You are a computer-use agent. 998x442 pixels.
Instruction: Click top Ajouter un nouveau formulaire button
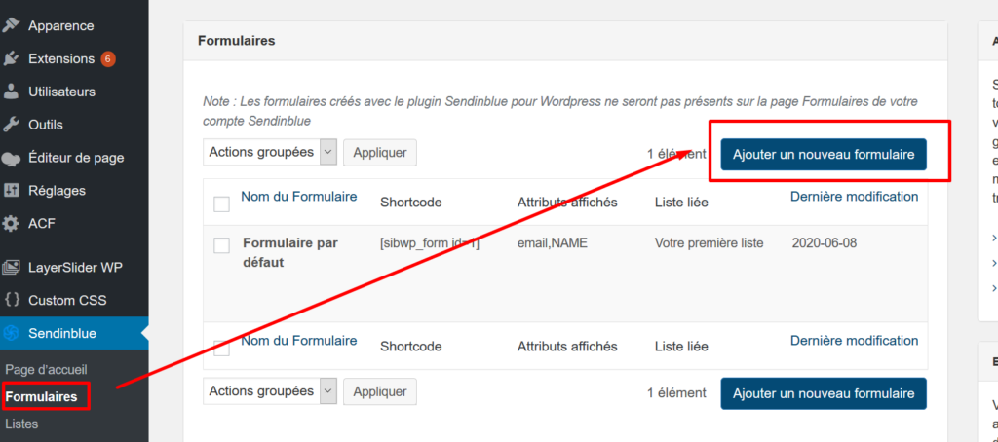click(824, 155)
